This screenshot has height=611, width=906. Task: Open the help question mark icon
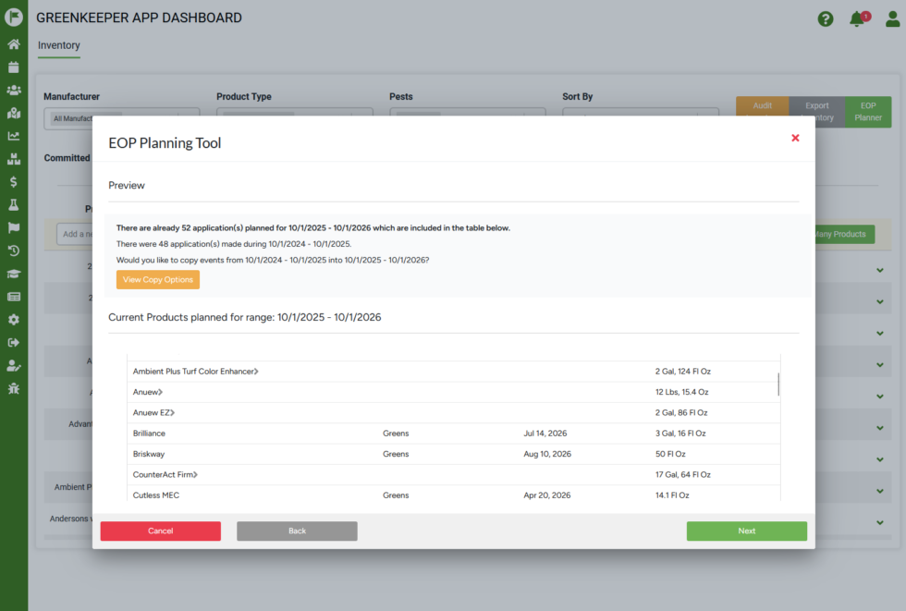pyautogui.click(x=826, y=18)
